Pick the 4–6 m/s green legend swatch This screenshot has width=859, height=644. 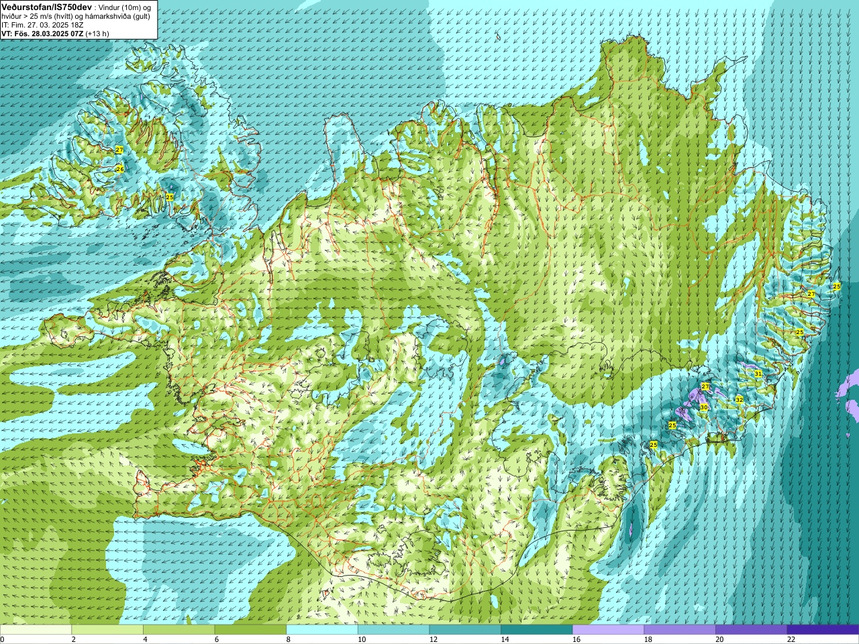(179, 630)
